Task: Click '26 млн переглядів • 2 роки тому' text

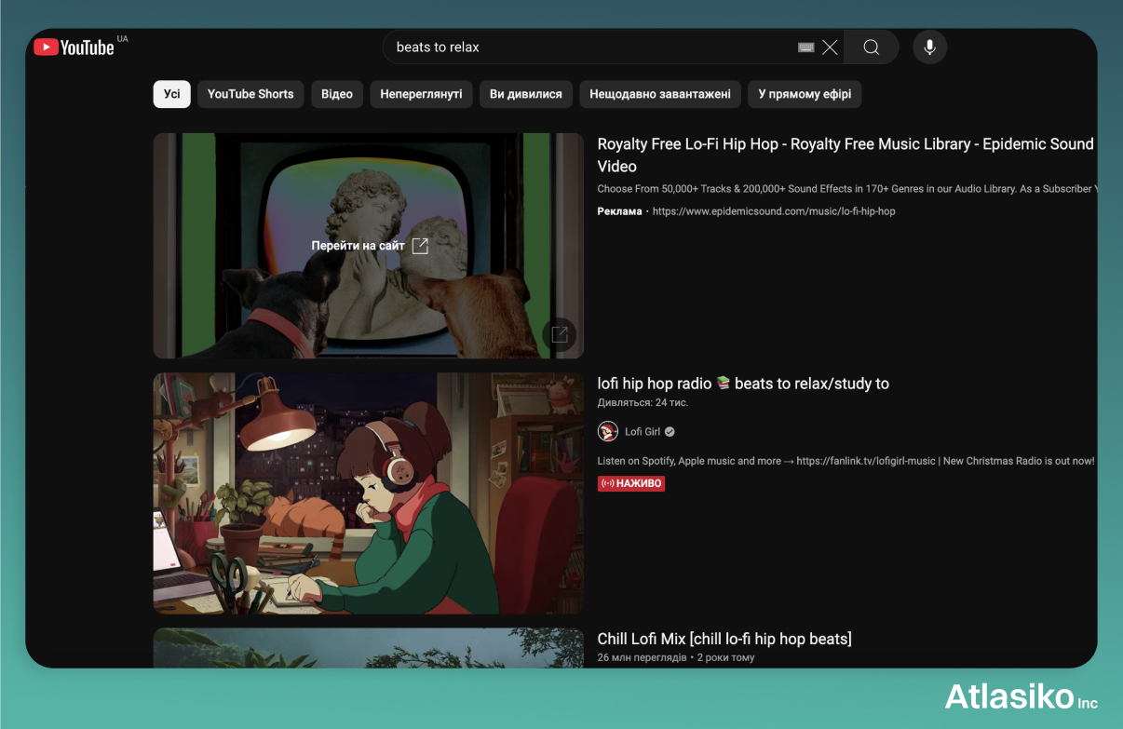Action: pyautogui.click(x=676, y=657)
